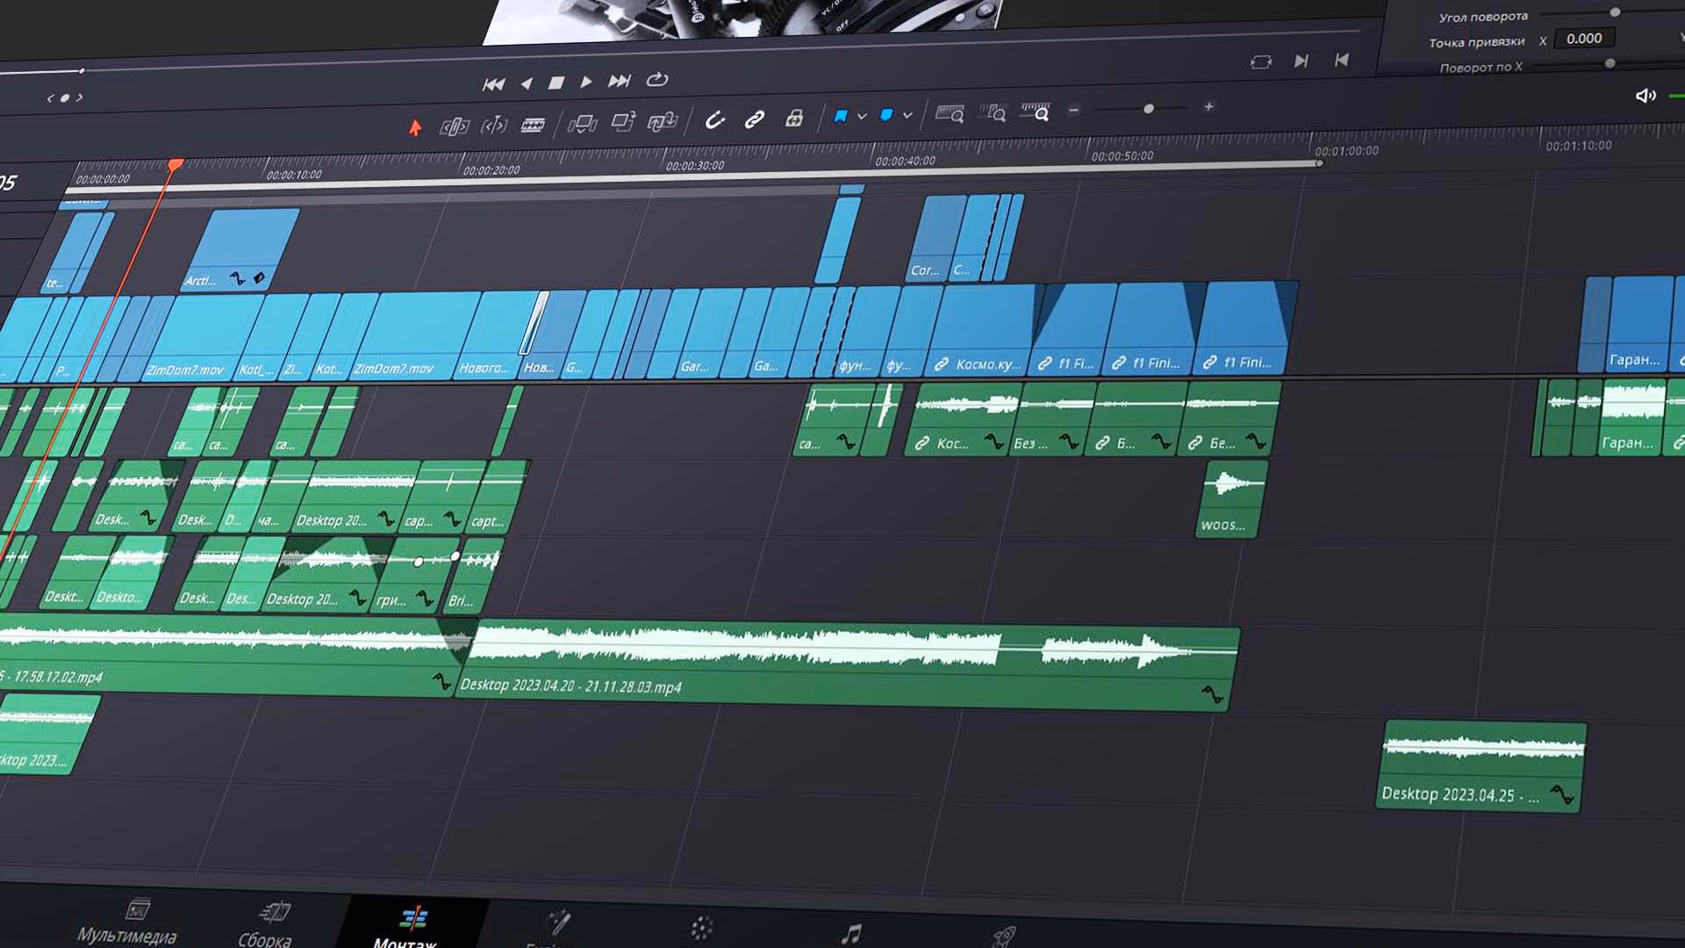Screen dimensions: 1685x948
Task: Click the Точка привязки X value field
Action: (1585, 39)
